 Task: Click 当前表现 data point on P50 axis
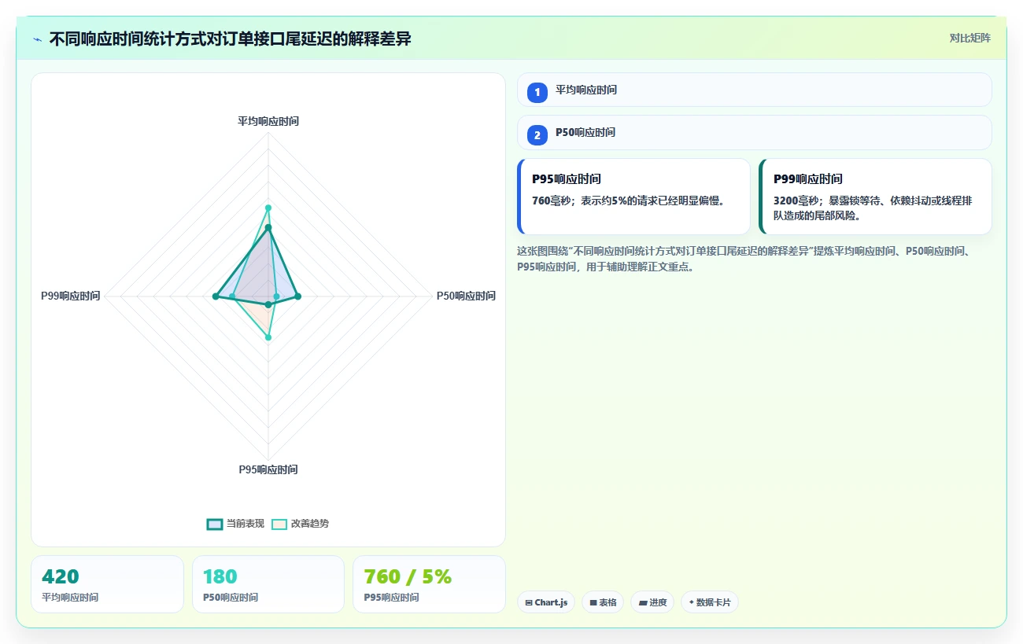click(x=297, y=296)
